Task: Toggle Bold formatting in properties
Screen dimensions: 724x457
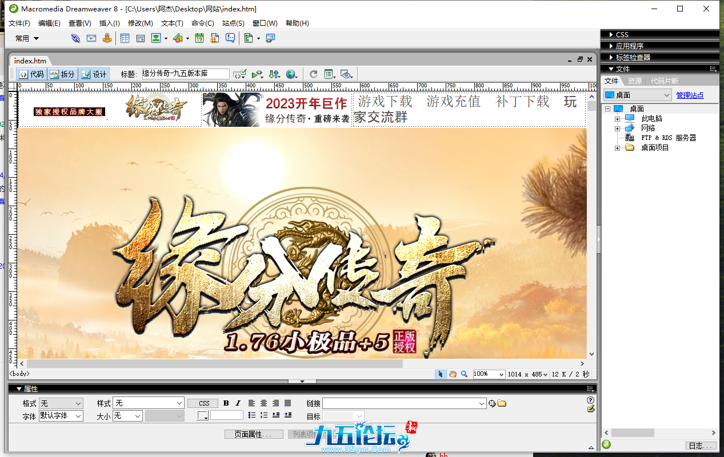Action: click(x=226, y=403)
